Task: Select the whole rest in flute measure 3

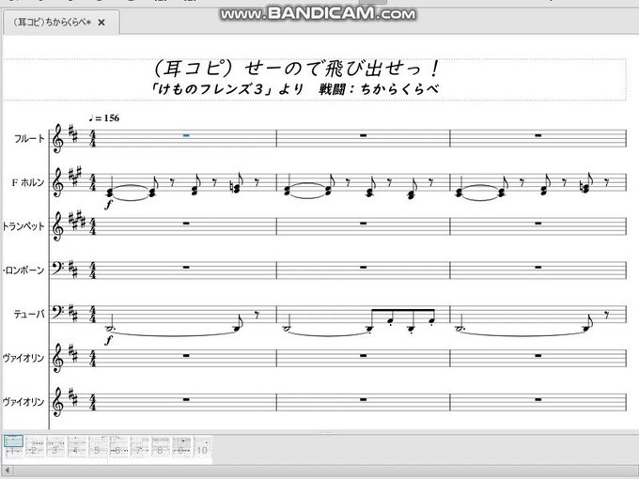Action: point(538,135)
